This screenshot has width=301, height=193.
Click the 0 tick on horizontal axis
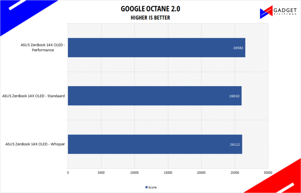click(68, 172)
